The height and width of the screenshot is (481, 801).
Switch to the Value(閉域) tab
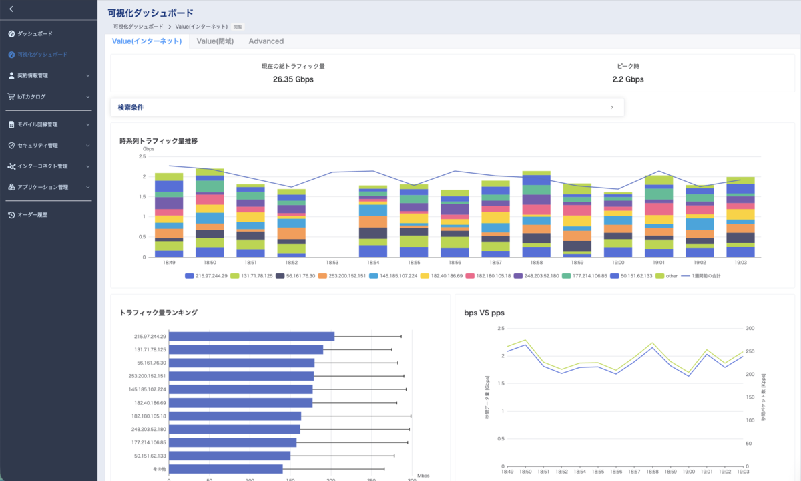coord(215,41)
